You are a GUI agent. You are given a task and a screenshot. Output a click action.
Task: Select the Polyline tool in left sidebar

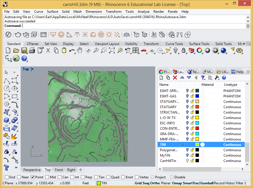point(7,80)
